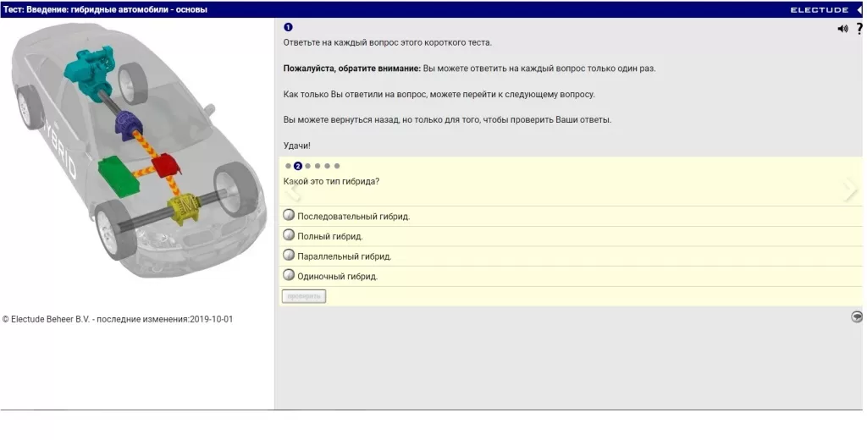The image size is (867, 440).
Task: Click the red inverter in the car diagram
Action: point(167,166)
